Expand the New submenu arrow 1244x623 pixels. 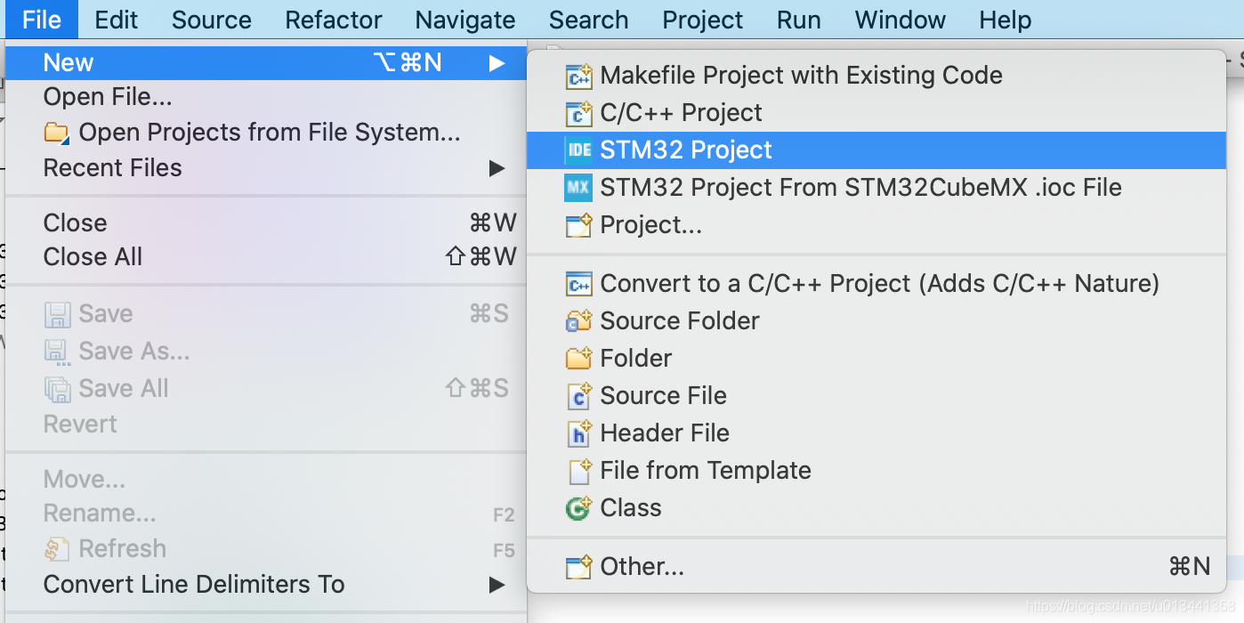point(498,62)
